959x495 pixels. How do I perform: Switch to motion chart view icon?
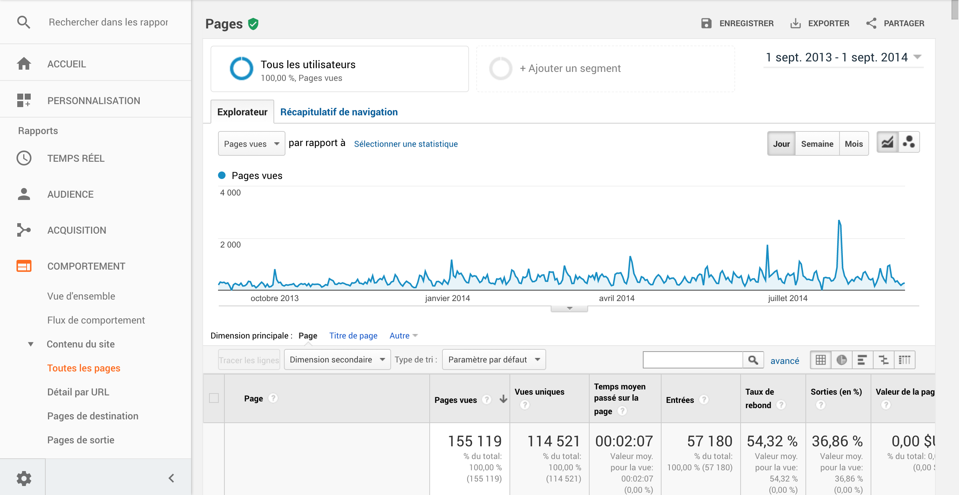[x=908, y=142]
